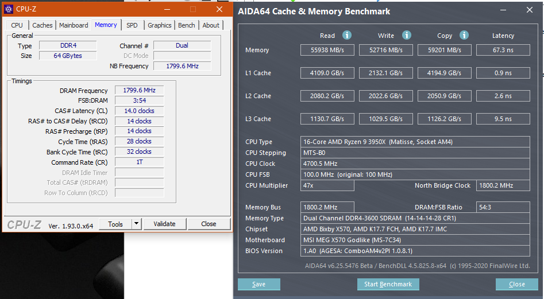Click the CPU-Z app icon in title bar
The height and width of the screenshot is (299, 544).
click(x=8, y=9)
